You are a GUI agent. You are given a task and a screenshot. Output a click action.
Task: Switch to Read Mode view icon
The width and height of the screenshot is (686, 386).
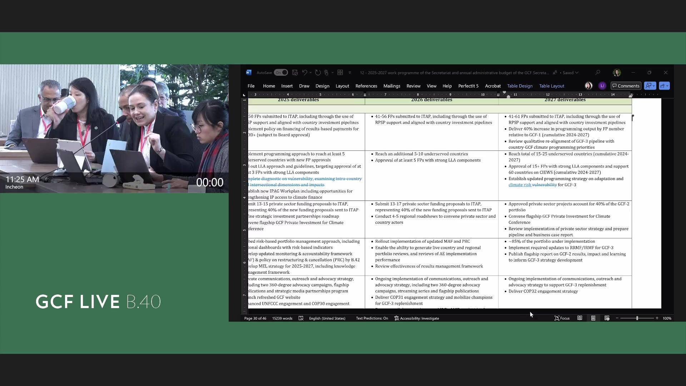[580, 318]
